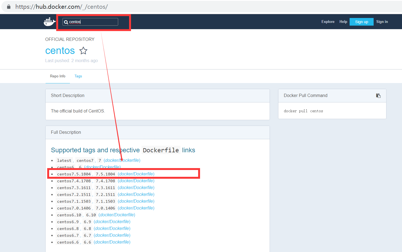Click the 'docker pull centos' command text
The image size is (402, 252).
click(303, 111)
